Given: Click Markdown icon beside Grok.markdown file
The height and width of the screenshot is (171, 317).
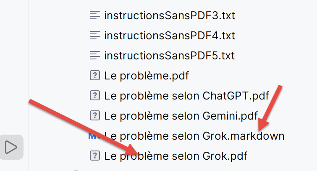Looking at the screenshot, I should pos(92,135).
